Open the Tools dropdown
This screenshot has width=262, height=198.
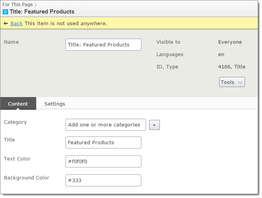click(232, 82)
